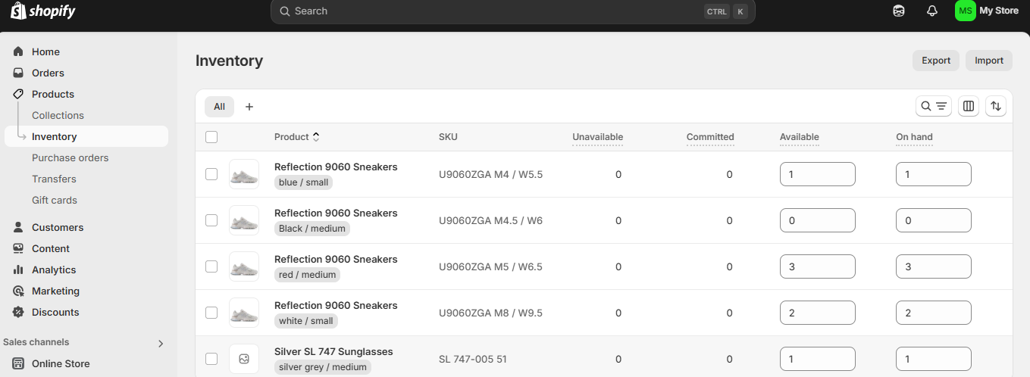Toggle the select all products checkbox
The height and width of the screenshot is (377, 1030).
[x=211, y=137]
